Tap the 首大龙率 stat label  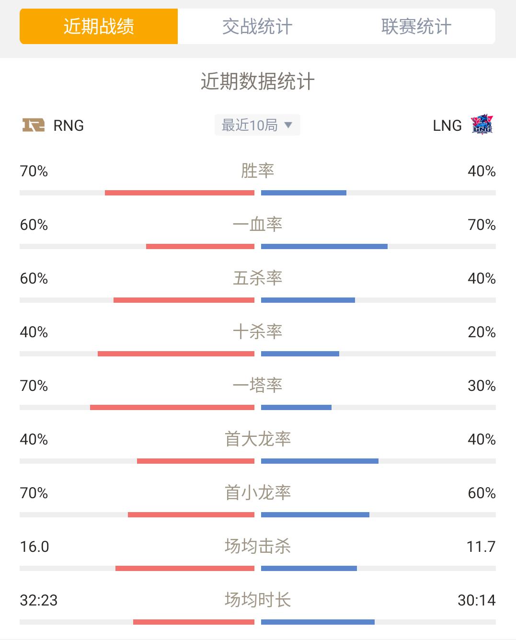click(x=258, y=439)
